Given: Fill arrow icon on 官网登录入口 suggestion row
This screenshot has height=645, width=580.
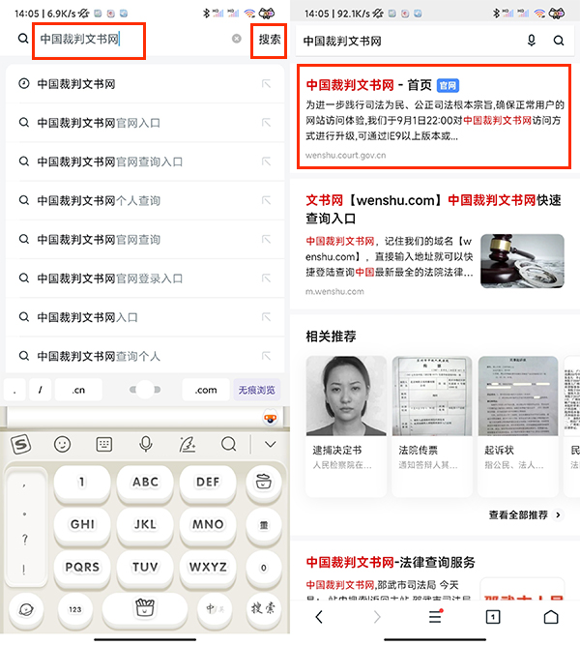Looking at the screenshot, I should 266,279.
